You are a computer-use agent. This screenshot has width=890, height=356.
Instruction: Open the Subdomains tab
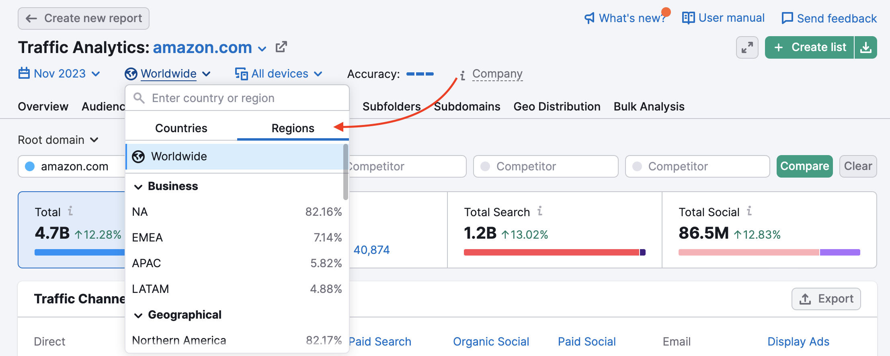click(x=467, y=106)
